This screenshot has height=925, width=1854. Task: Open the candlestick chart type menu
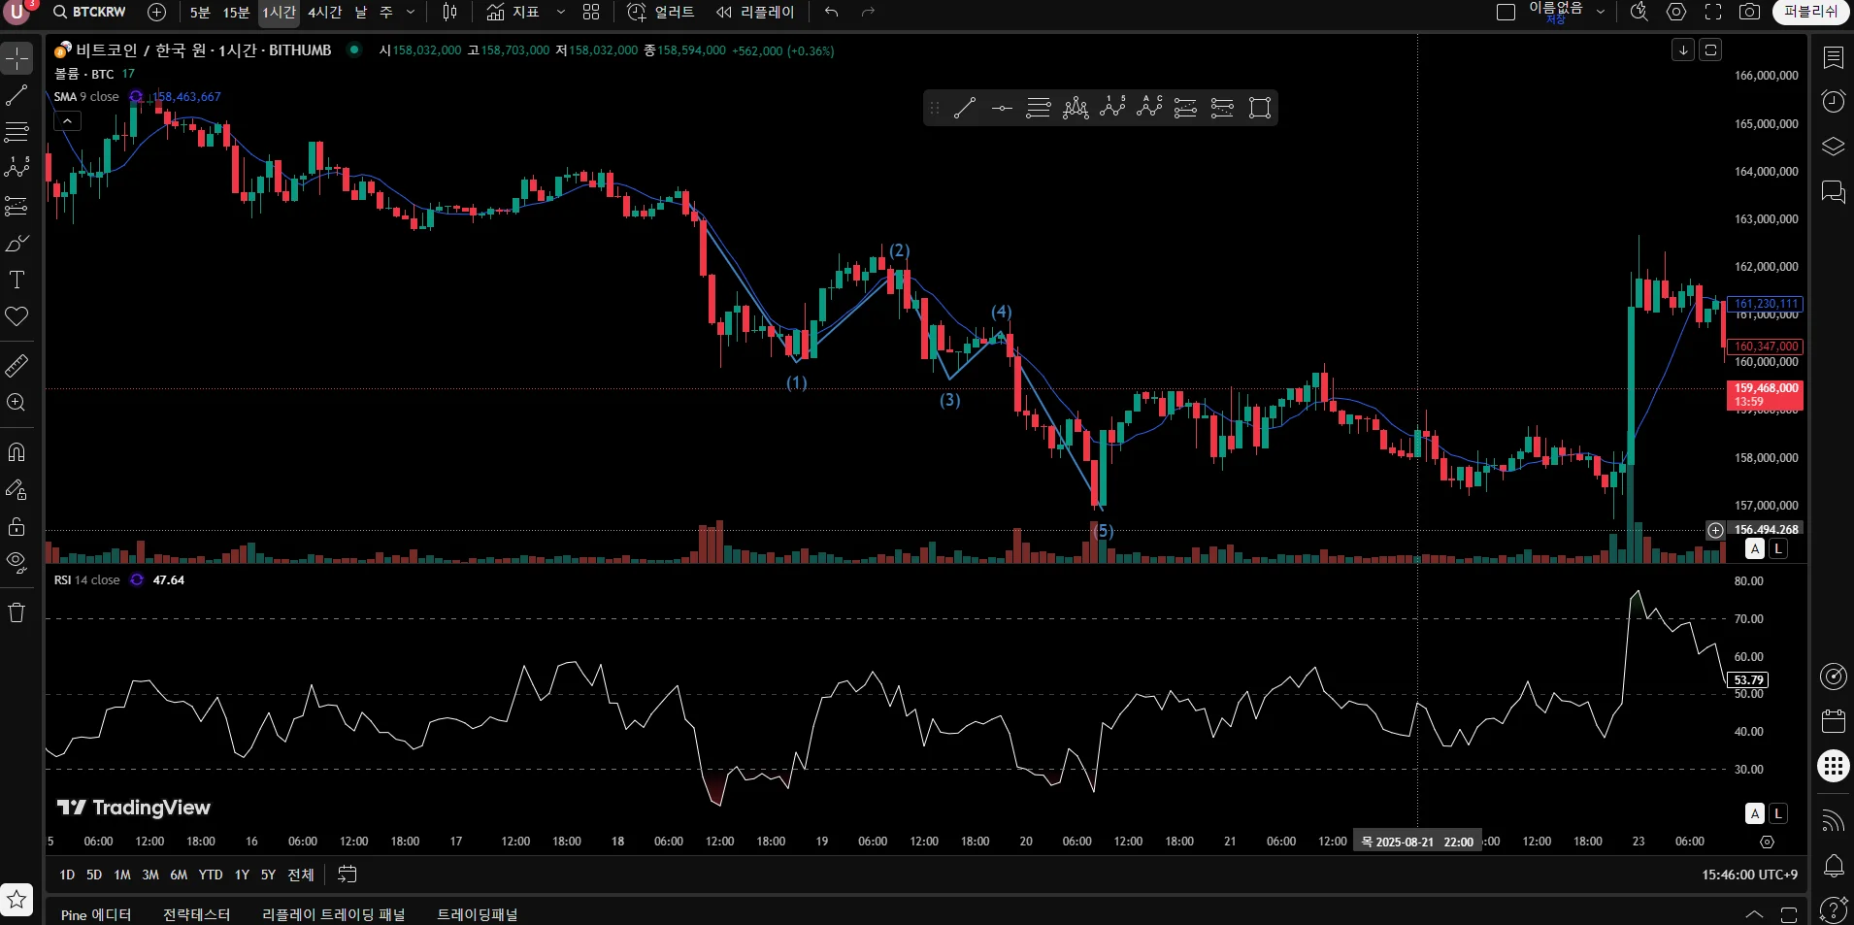(x=449, y=13)
